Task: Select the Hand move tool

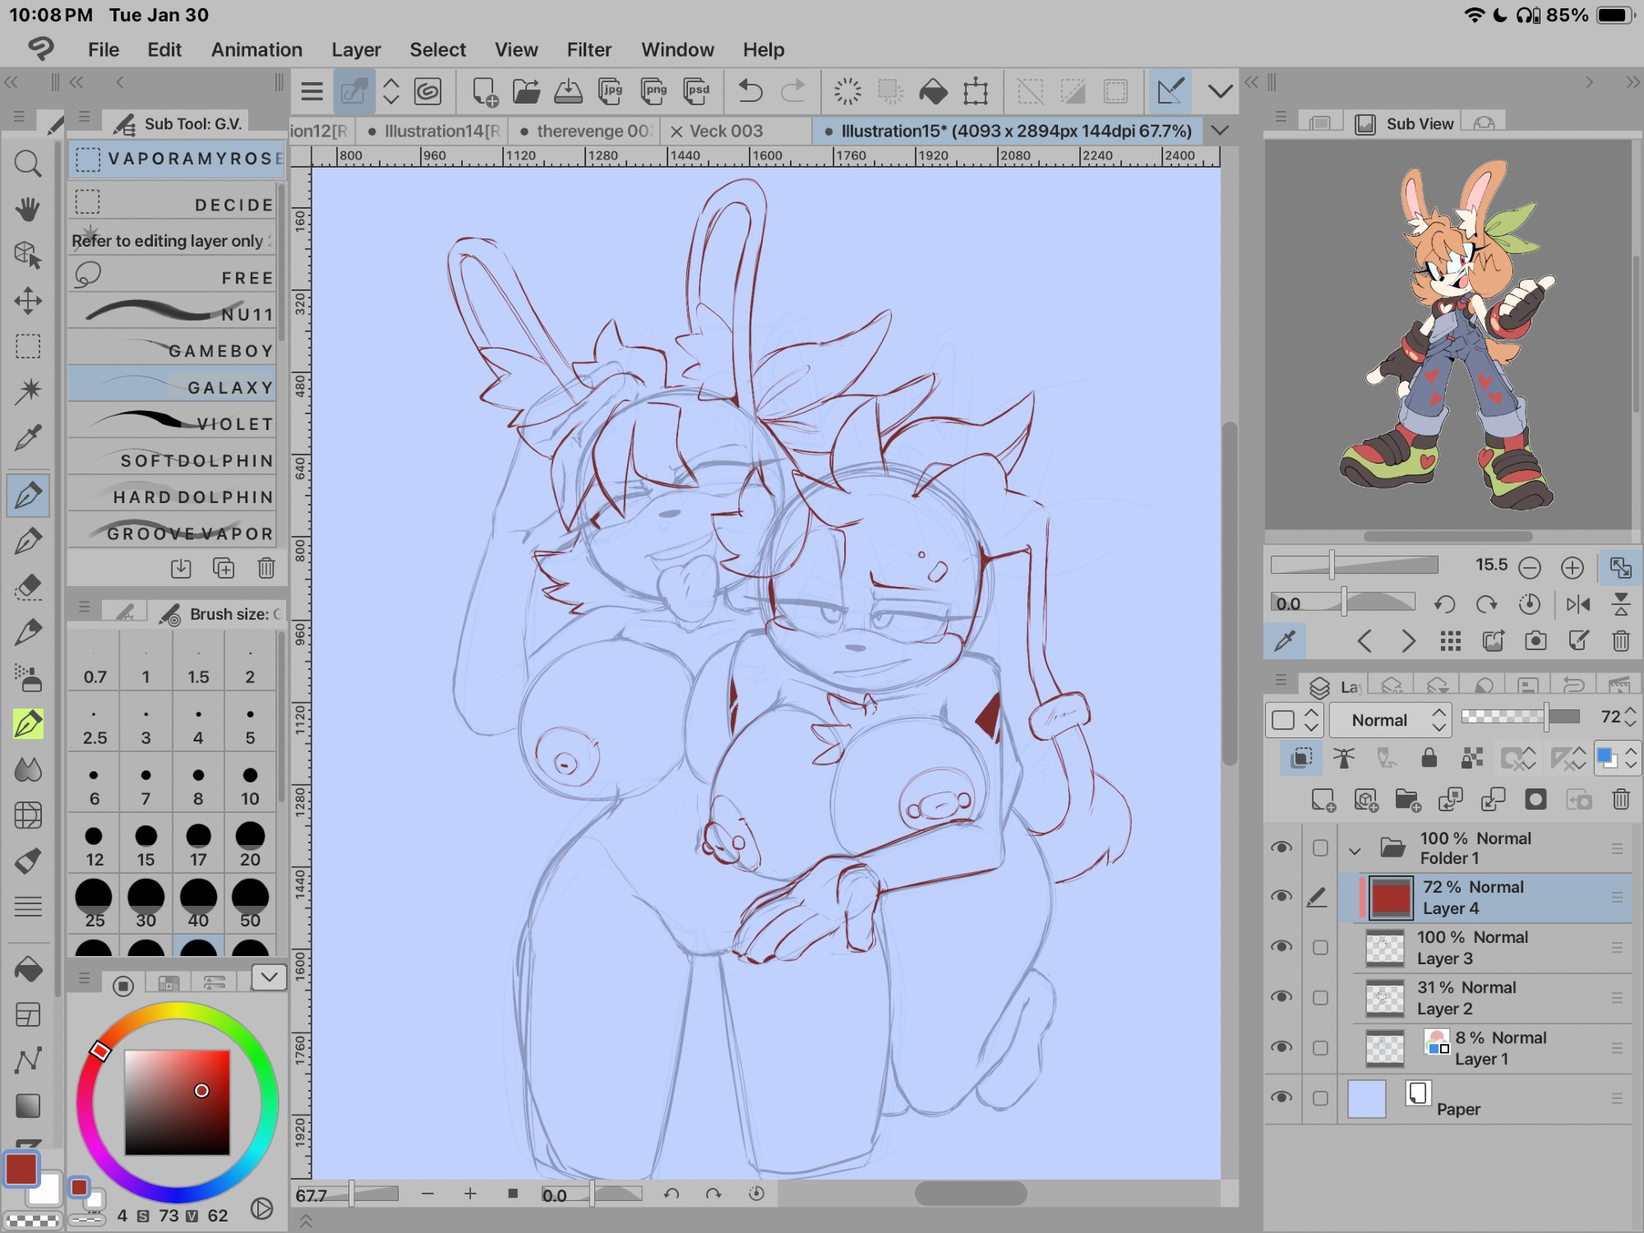Action: (28, 209)
